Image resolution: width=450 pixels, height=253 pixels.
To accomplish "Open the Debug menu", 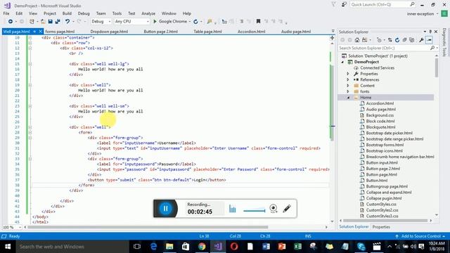I will tap(84, 13).
